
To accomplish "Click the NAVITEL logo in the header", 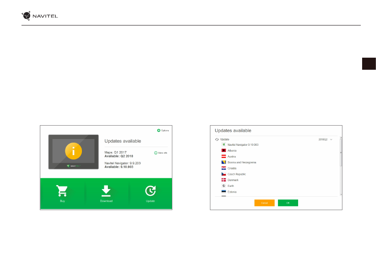I will [x=40, y=16].
